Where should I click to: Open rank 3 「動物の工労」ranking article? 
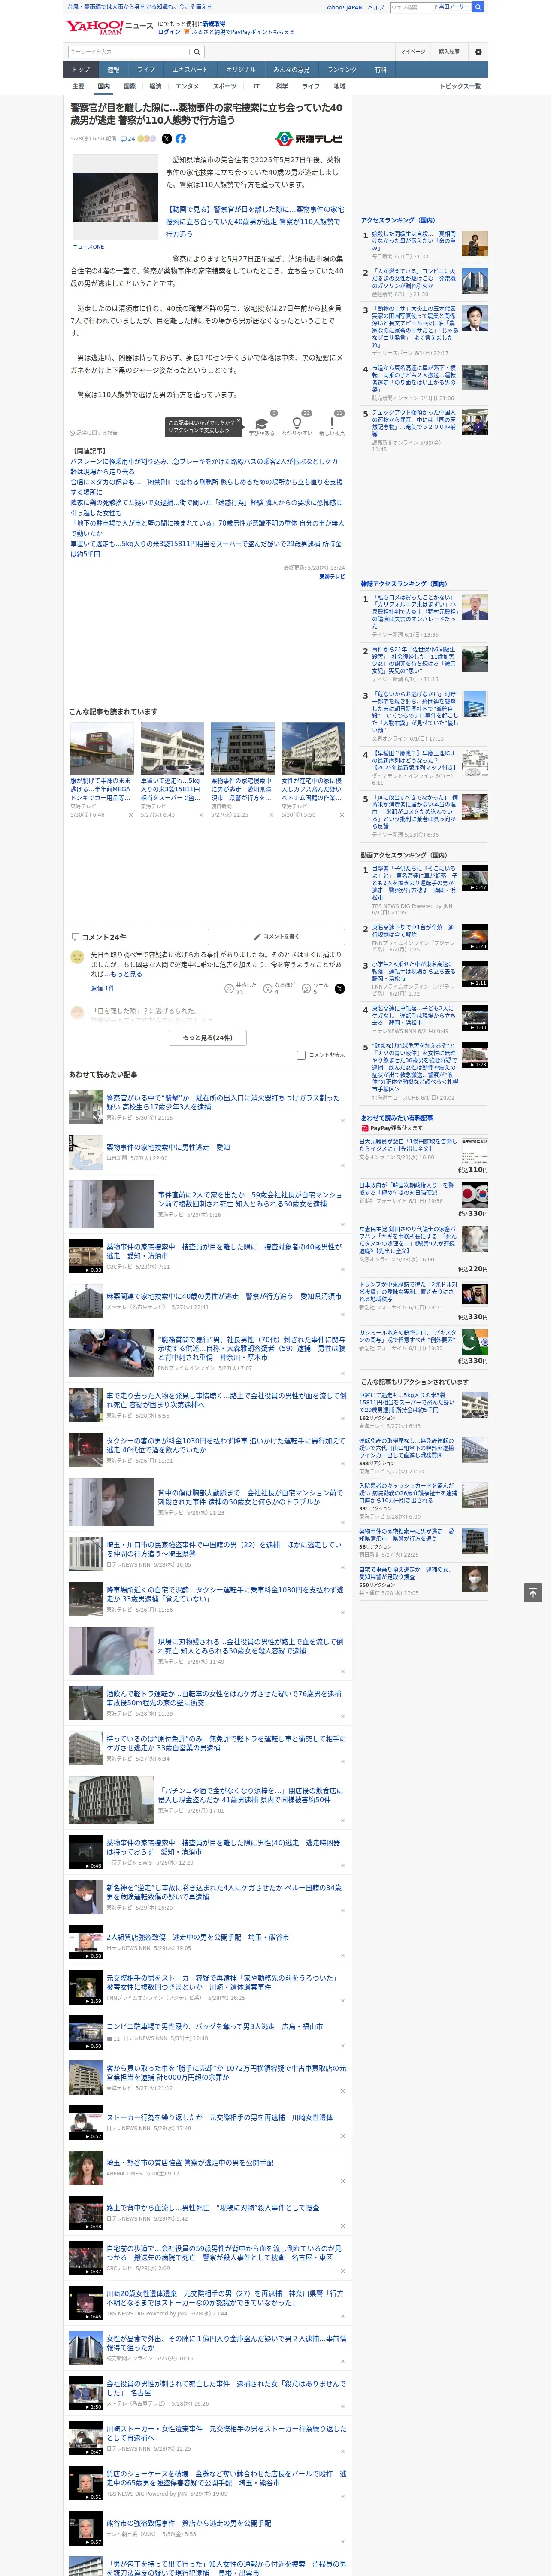point(415,328)
